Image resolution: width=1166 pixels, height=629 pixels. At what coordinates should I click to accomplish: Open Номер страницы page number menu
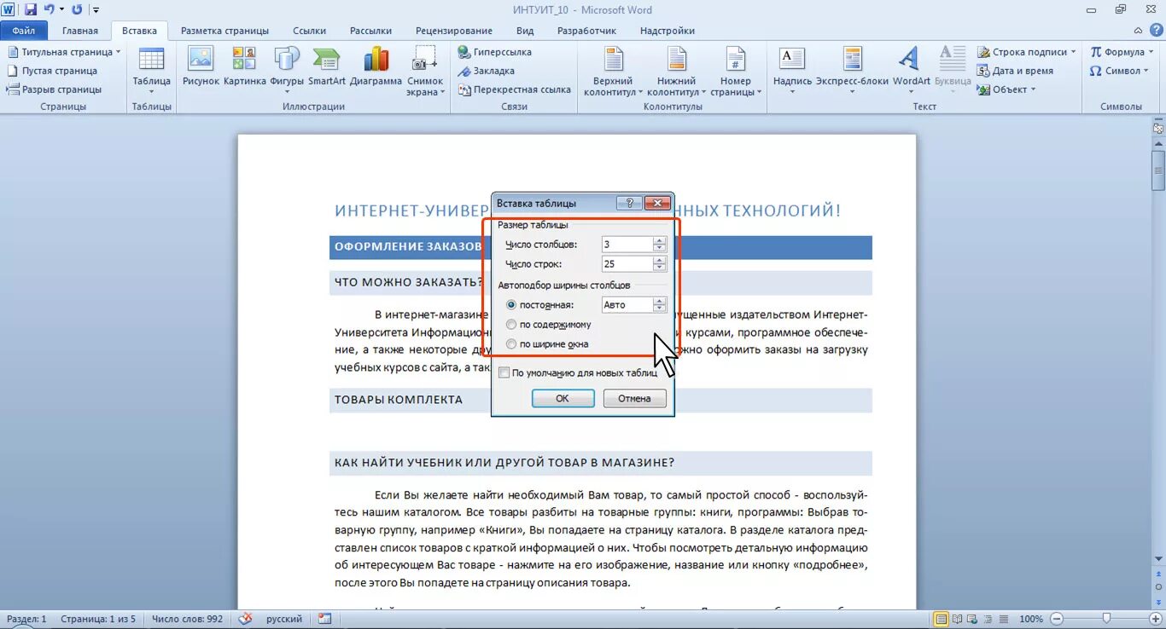click(735, 70)
